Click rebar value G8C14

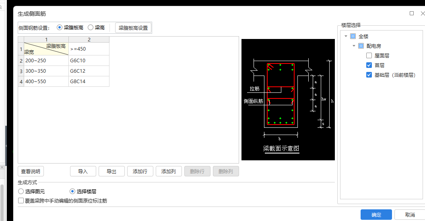click(x=89, y=82)
